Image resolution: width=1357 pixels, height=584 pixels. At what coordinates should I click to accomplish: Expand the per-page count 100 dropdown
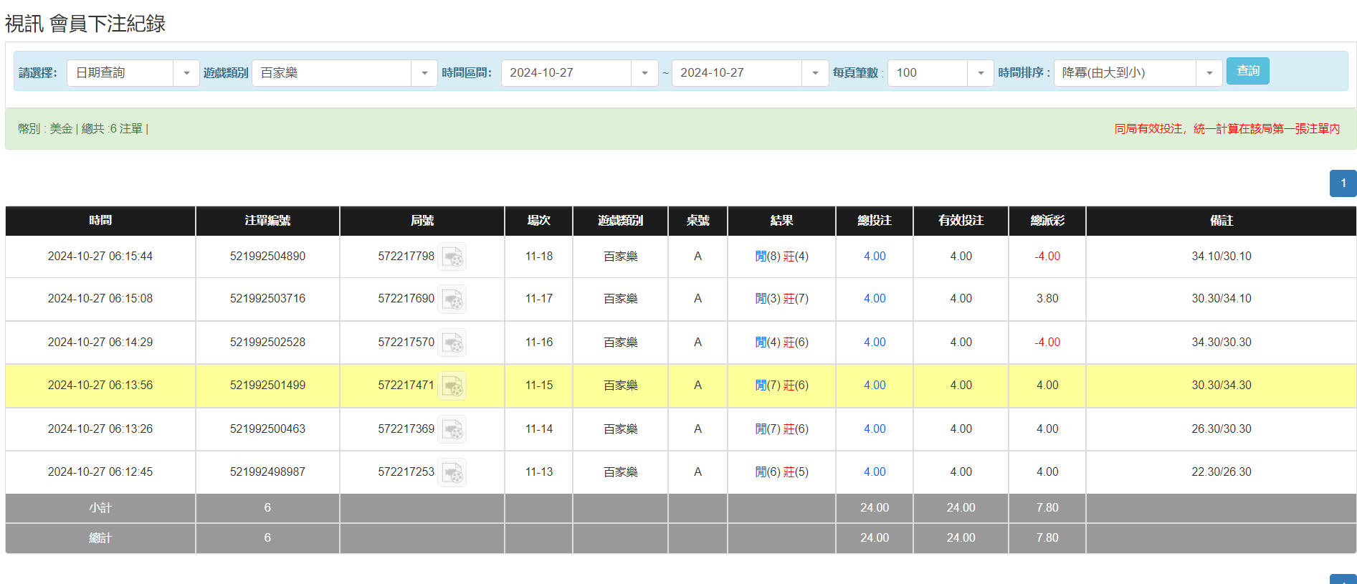coord(980,73)
